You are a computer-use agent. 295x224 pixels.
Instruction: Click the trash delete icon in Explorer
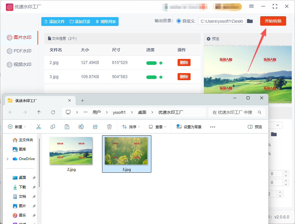pos(109,127)
